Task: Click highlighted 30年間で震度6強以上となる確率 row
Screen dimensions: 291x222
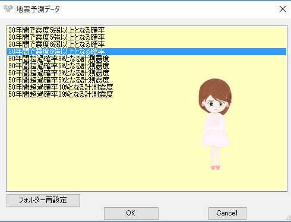Action: pyautogui.click(x=147, y=52)
